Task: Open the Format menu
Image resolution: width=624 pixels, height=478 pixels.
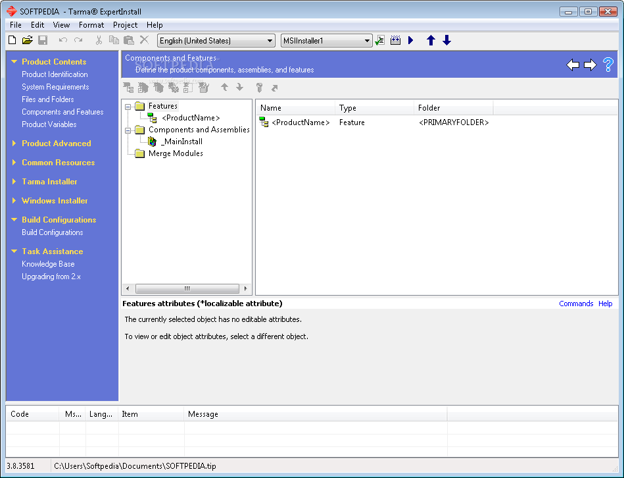Action: (91, 25)
